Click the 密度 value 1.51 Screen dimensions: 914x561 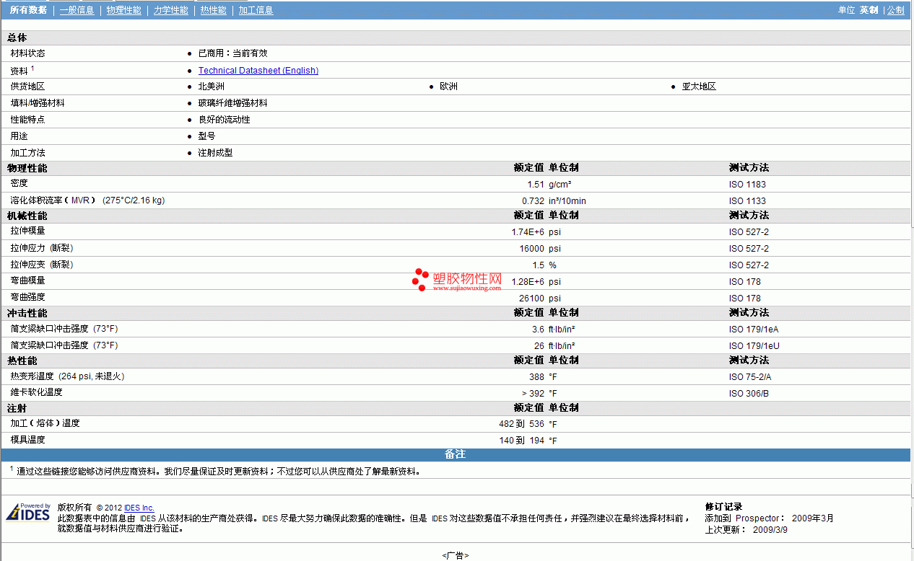point(535,185)
